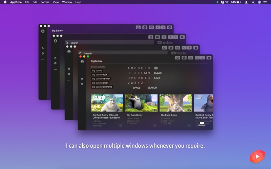This screenshot has width=271, height=169.
Task: Open the Window menu
Action: [x=67, y=2]
